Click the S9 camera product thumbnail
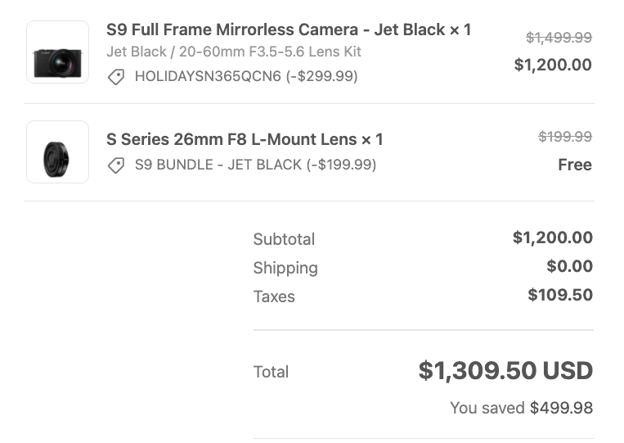Screen dimensions: 624x443 [57, 52]
